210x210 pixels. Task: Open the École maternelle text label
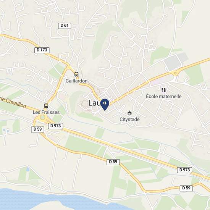click(164, 96)
